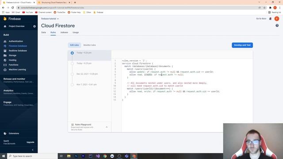Open Authentication in the Build menu

point(16,41)
